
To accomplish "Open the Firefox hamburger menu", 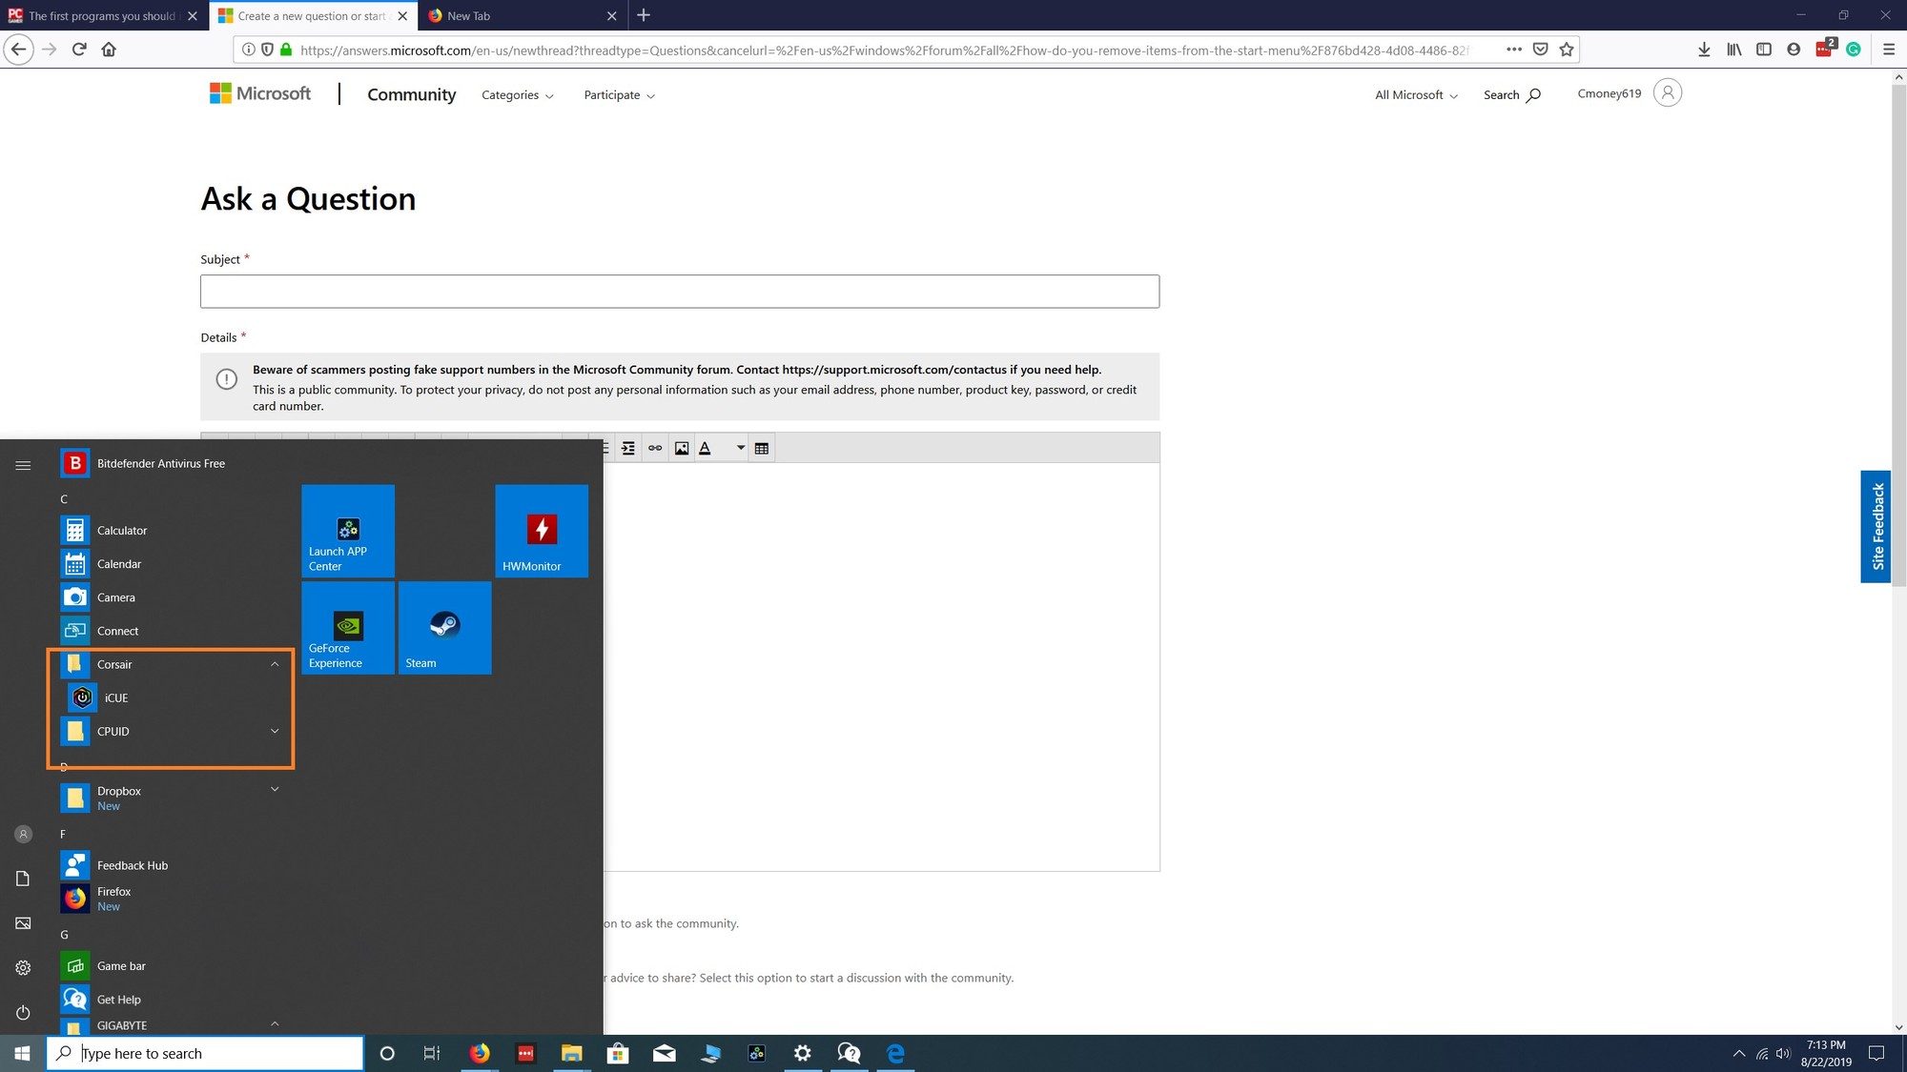I will click(1889, 50).
